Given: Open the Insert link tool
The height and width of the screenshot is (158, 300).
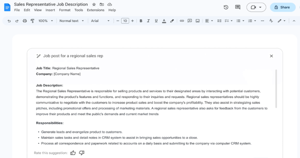Looking at the screenshot, I should 182,21.
